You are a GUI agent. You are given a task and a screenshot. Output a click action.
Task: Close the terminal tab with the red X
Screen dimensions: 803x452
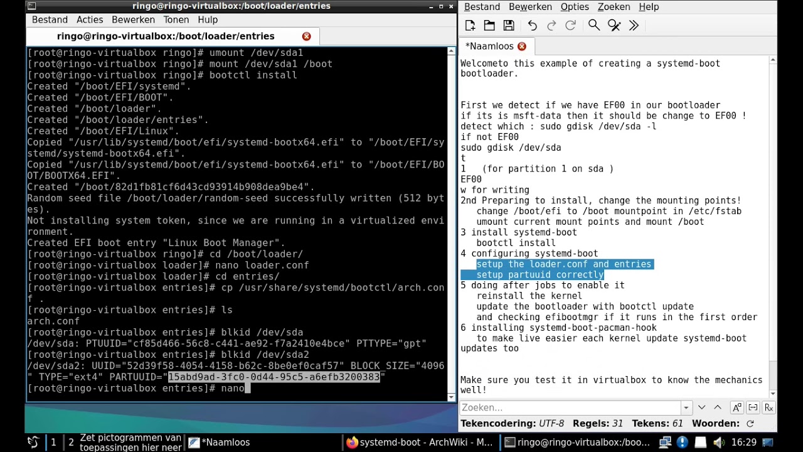point(306,36)
